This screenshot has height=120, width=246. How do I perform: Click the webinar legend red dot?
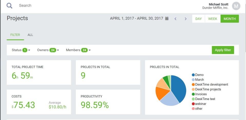click(x=193, y=104)
